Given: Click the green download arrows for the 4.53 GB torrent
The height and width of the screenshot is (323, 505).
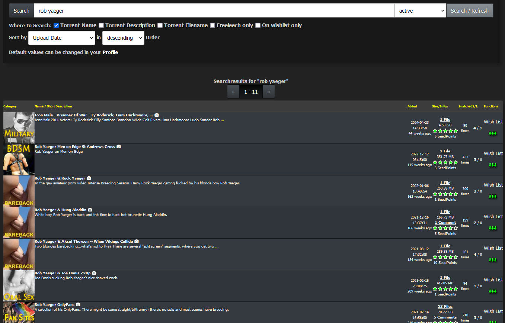Looking at the screenshot, I should 493,133.
